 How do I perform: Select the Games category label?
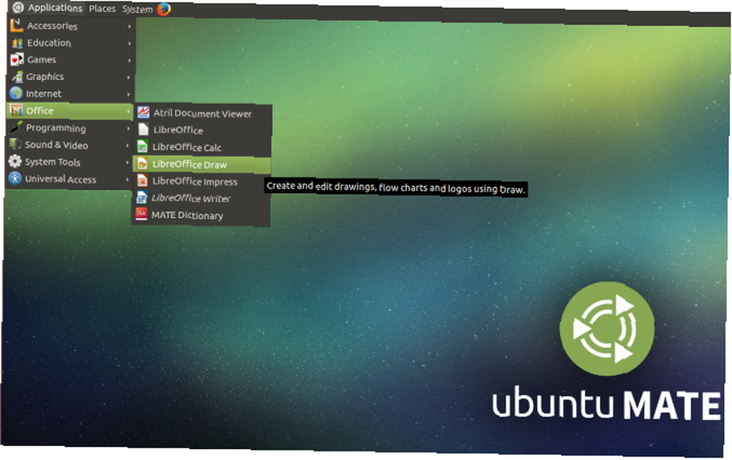[42, 60]
